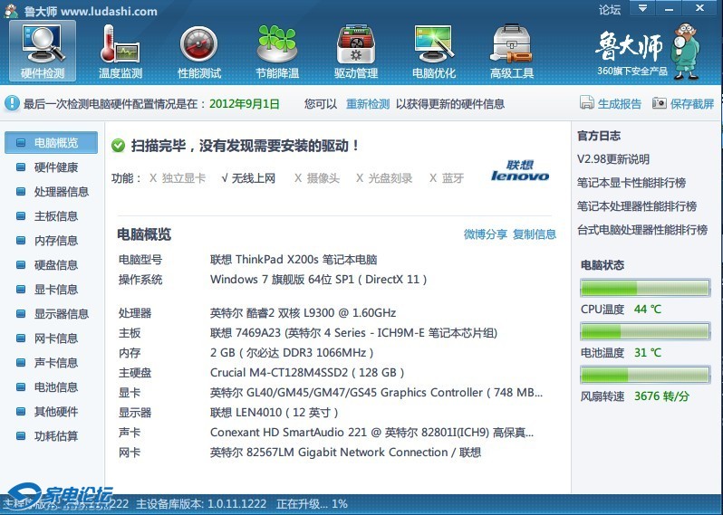Click the 微博分享 share link

[x=485, y=234]
